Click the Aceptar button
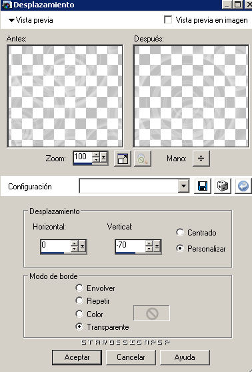 tap(77, 357)
